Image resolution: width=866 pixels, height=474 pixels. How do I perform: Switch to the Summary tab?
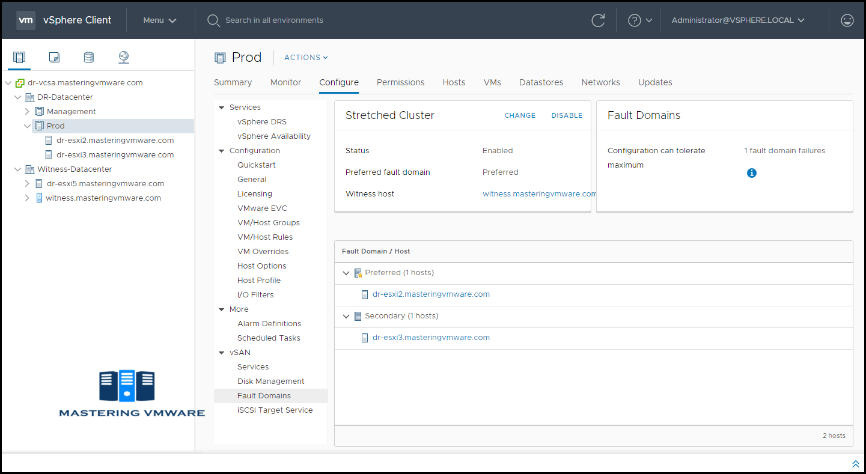pos(233,82)
